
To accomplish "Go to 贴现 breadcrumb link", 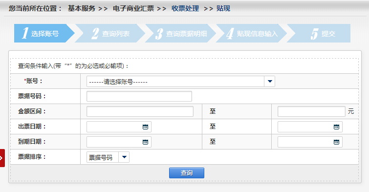I will pos(223,8).
